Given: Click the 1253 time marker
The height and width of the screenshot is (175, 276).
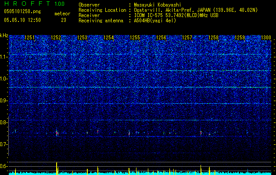Looking at the screenshot, I should [82, 38].
